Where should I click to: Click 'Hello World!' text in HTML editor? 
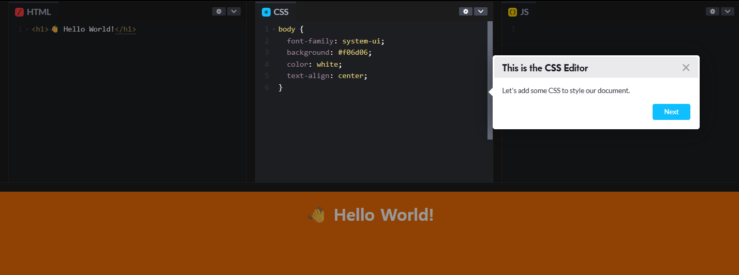tap(88, 29)
